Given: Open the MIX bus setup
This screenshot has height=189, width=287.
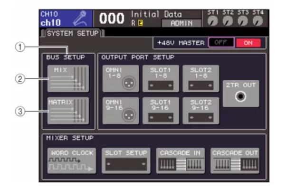Looking at the screenshot, I should [68, 78].
